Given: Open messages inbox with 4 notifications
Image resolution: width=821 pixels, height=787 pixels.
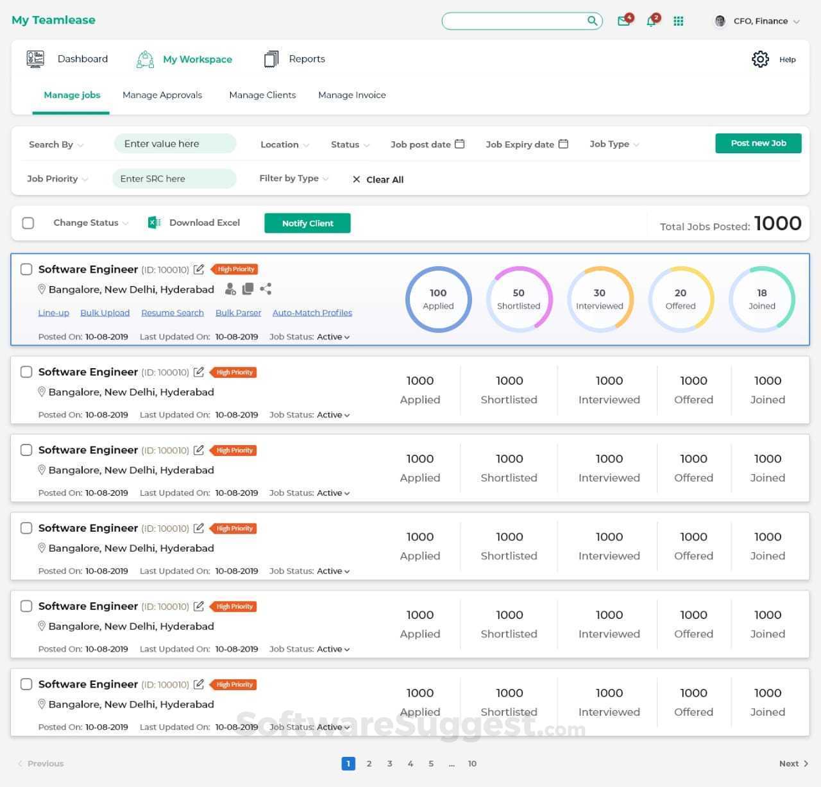Looking at the screenshot, I should [x=623, y=21].
